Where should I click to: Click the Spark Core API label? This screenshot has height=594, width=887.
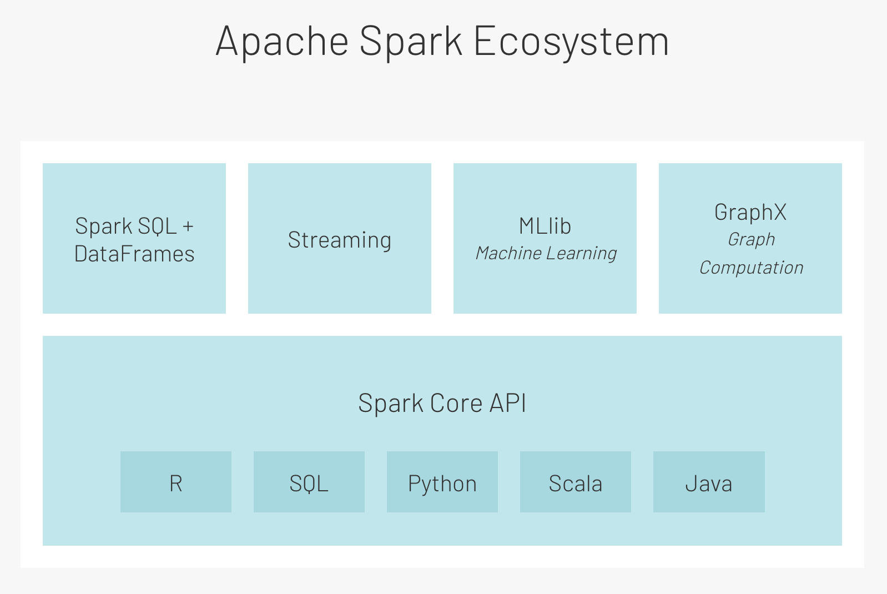tap(442, 403)
